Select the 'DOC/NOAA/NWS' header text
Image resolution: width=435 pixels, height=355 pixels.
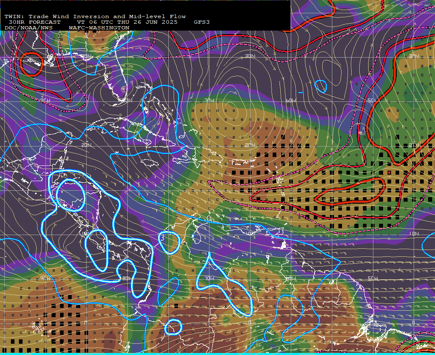point(29,28)
